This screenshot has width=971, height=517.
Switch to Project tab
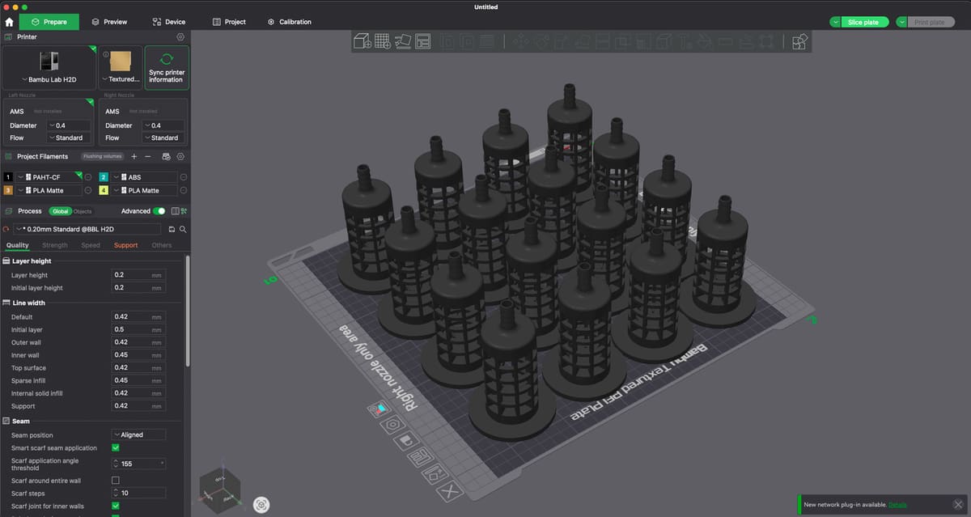coord(229,22)
